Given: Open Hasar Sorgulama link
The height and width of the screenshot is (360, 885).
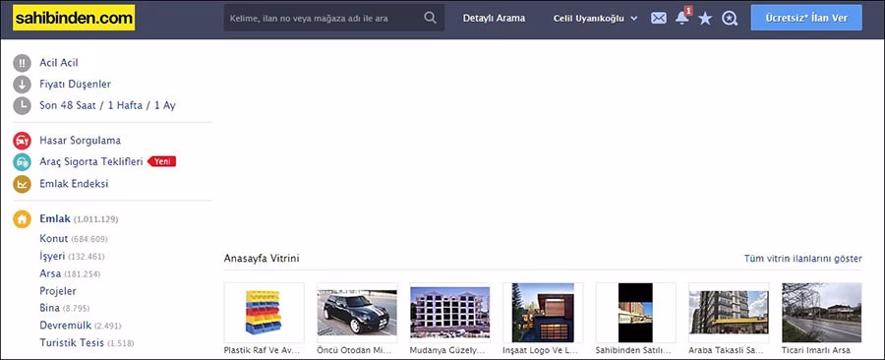Looking at the screenshot, I should [81, 141].
